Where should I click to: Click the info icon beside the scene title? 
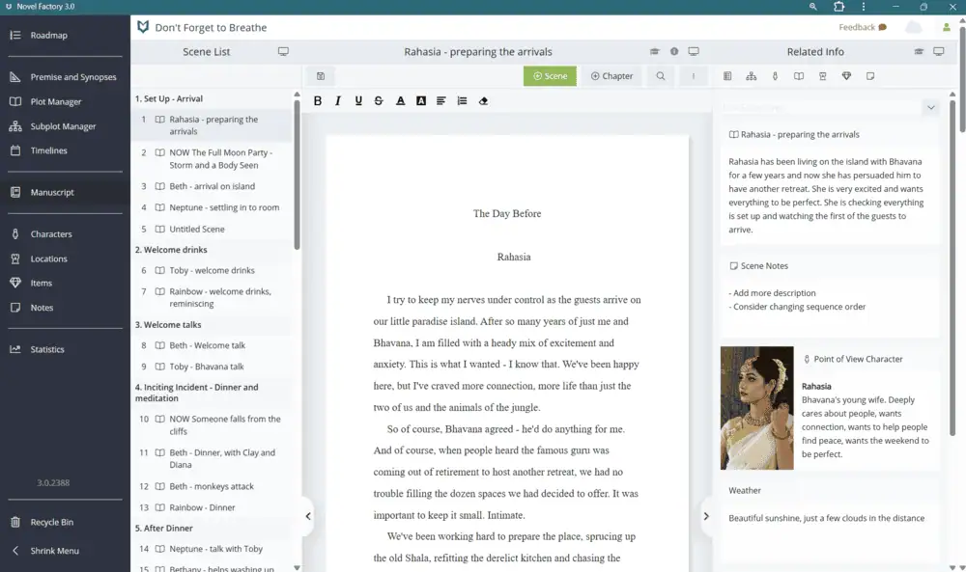point(674,52)
